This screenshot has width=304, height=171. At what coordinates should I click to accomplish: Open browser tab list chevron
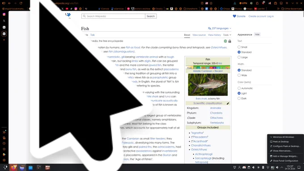tap(292, 3)
